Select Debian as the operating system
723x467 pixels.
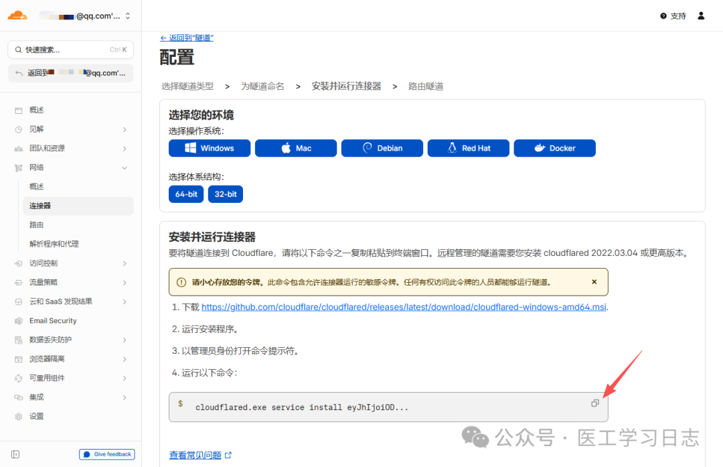(382, 147)
